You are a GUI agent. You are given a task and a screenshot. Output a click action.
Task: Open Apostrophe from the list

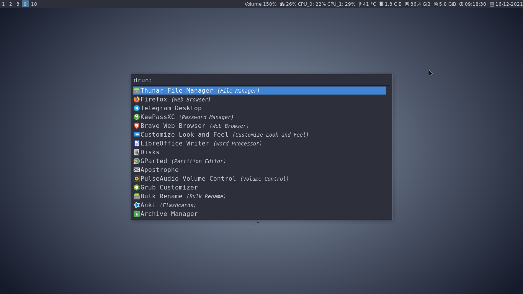pos(260,170)
